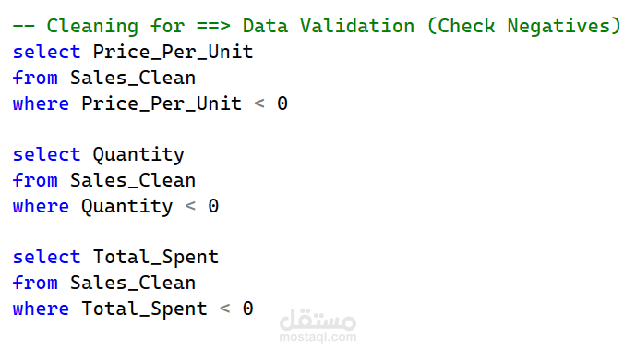Click Sales_Clean in the second query
This screenshot has width=636, height=351.
133,181
